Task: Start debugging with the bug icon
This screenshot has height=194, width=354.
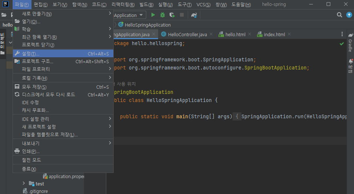Action: pyautogui.click(x=162, y=15)
